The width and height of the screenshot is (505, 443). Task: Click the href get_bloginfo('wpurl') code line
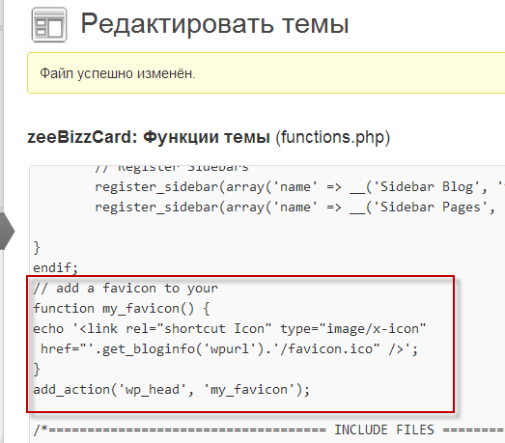pos(229,349)
